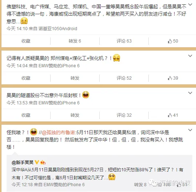
Task: Like the 14:10 post with 50 likes
Action: coord(173,41)
